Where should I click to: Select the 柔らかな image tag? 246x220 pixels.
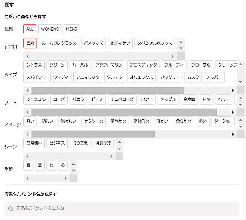click(x=184, y=121)
